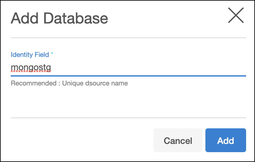
Task: Click the required asterisk beside Identity Field
Action: 52,54
